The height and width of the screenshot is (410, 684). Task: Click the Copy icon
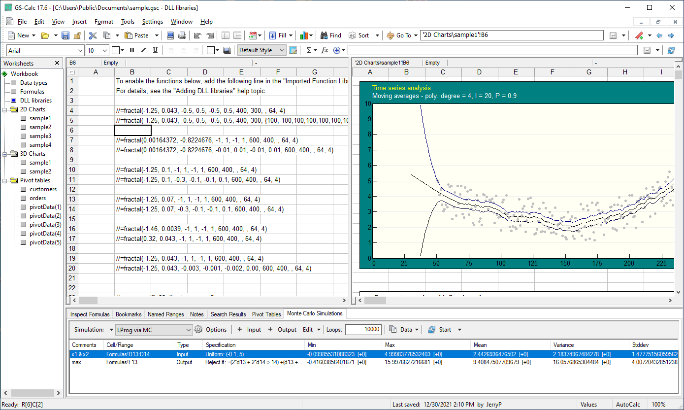point(106,35)
